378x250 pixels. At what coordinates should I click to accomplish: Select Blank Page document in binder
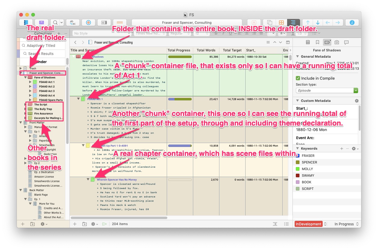[x=41, y=195]
